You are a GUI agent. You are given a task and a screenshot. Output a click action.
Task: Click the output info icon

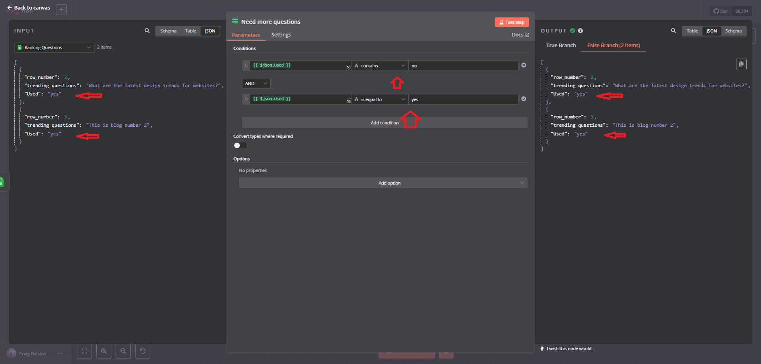point(580,31)
